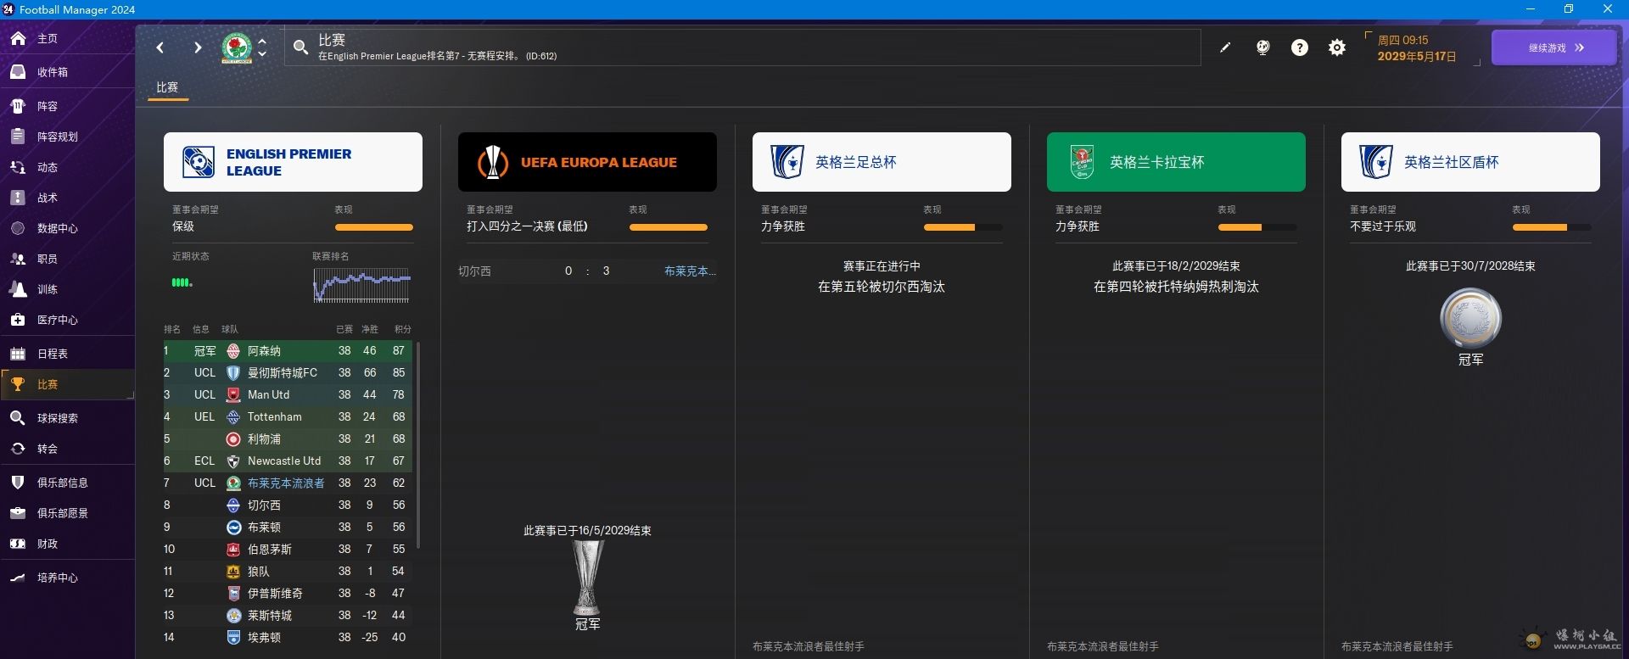Click the 转会 transfers icon

click(18, 449)
